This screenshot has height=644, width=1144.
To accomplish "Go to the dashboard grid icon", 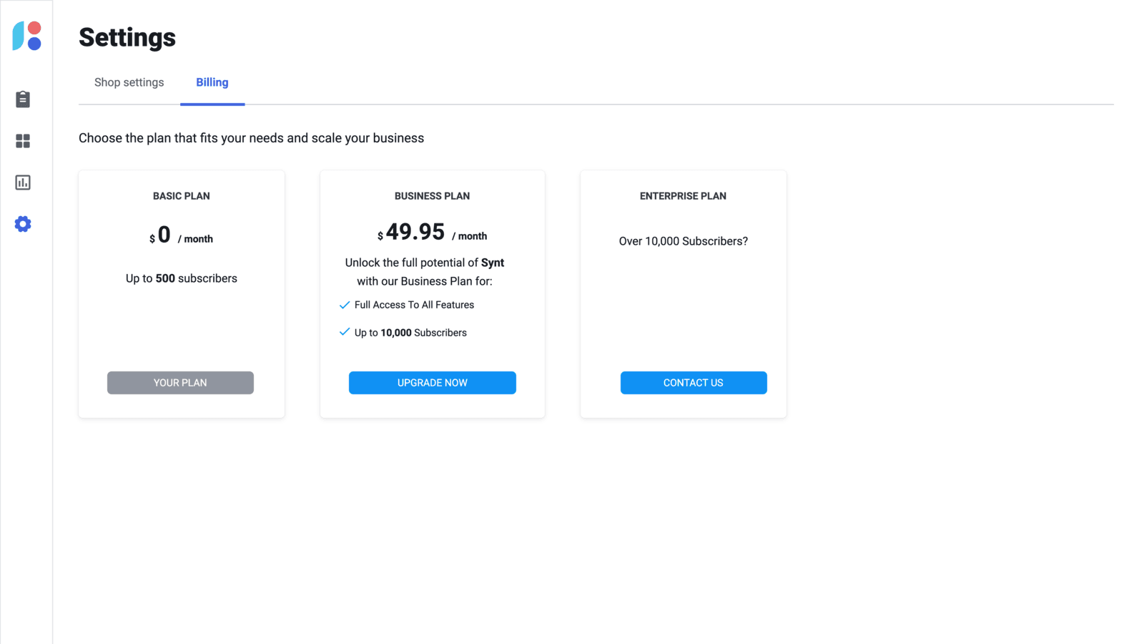I will pyautogui.click(x=23, y=141).
